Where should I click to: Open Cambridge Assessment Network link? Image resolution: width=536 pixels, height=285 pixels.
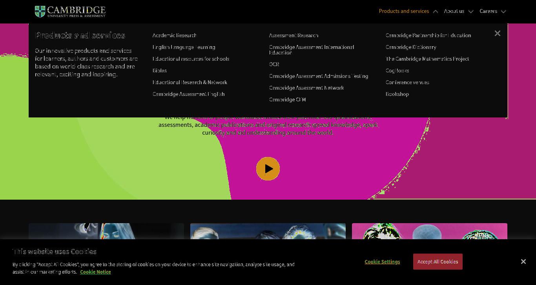(306, 88)
